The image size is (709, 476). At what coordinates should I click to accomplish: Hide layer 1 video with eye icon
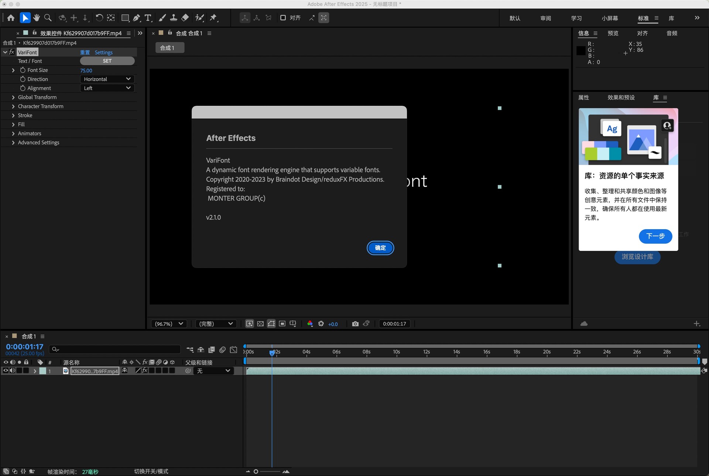pos(6,371)
